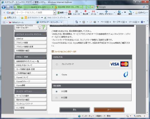Viewport: 150px width, 119px height.
Task: Open the 設定 wrench settings icon
Action: pos(130,12)
